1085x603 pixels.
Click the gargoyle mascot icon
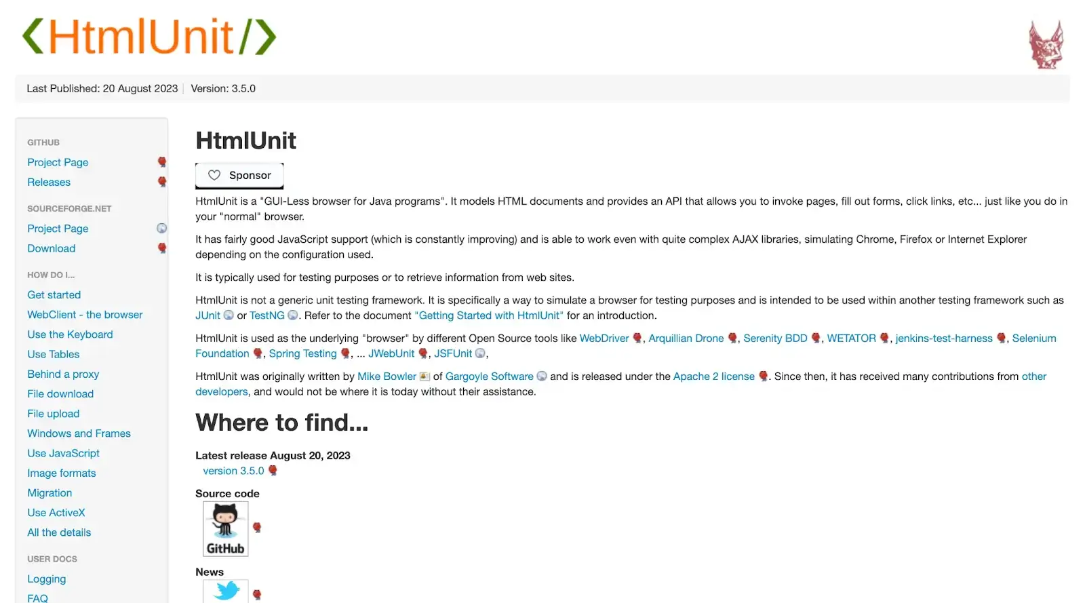pos(1046,45)
